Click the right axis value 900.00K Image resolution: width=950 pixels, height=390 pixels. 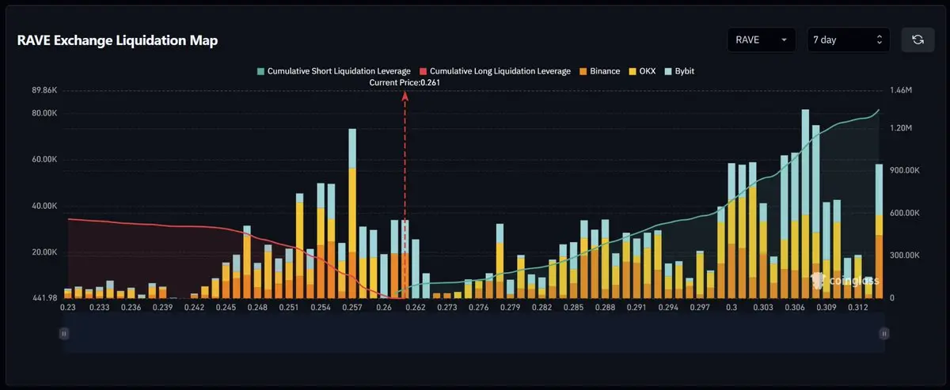tap(906, 171)
